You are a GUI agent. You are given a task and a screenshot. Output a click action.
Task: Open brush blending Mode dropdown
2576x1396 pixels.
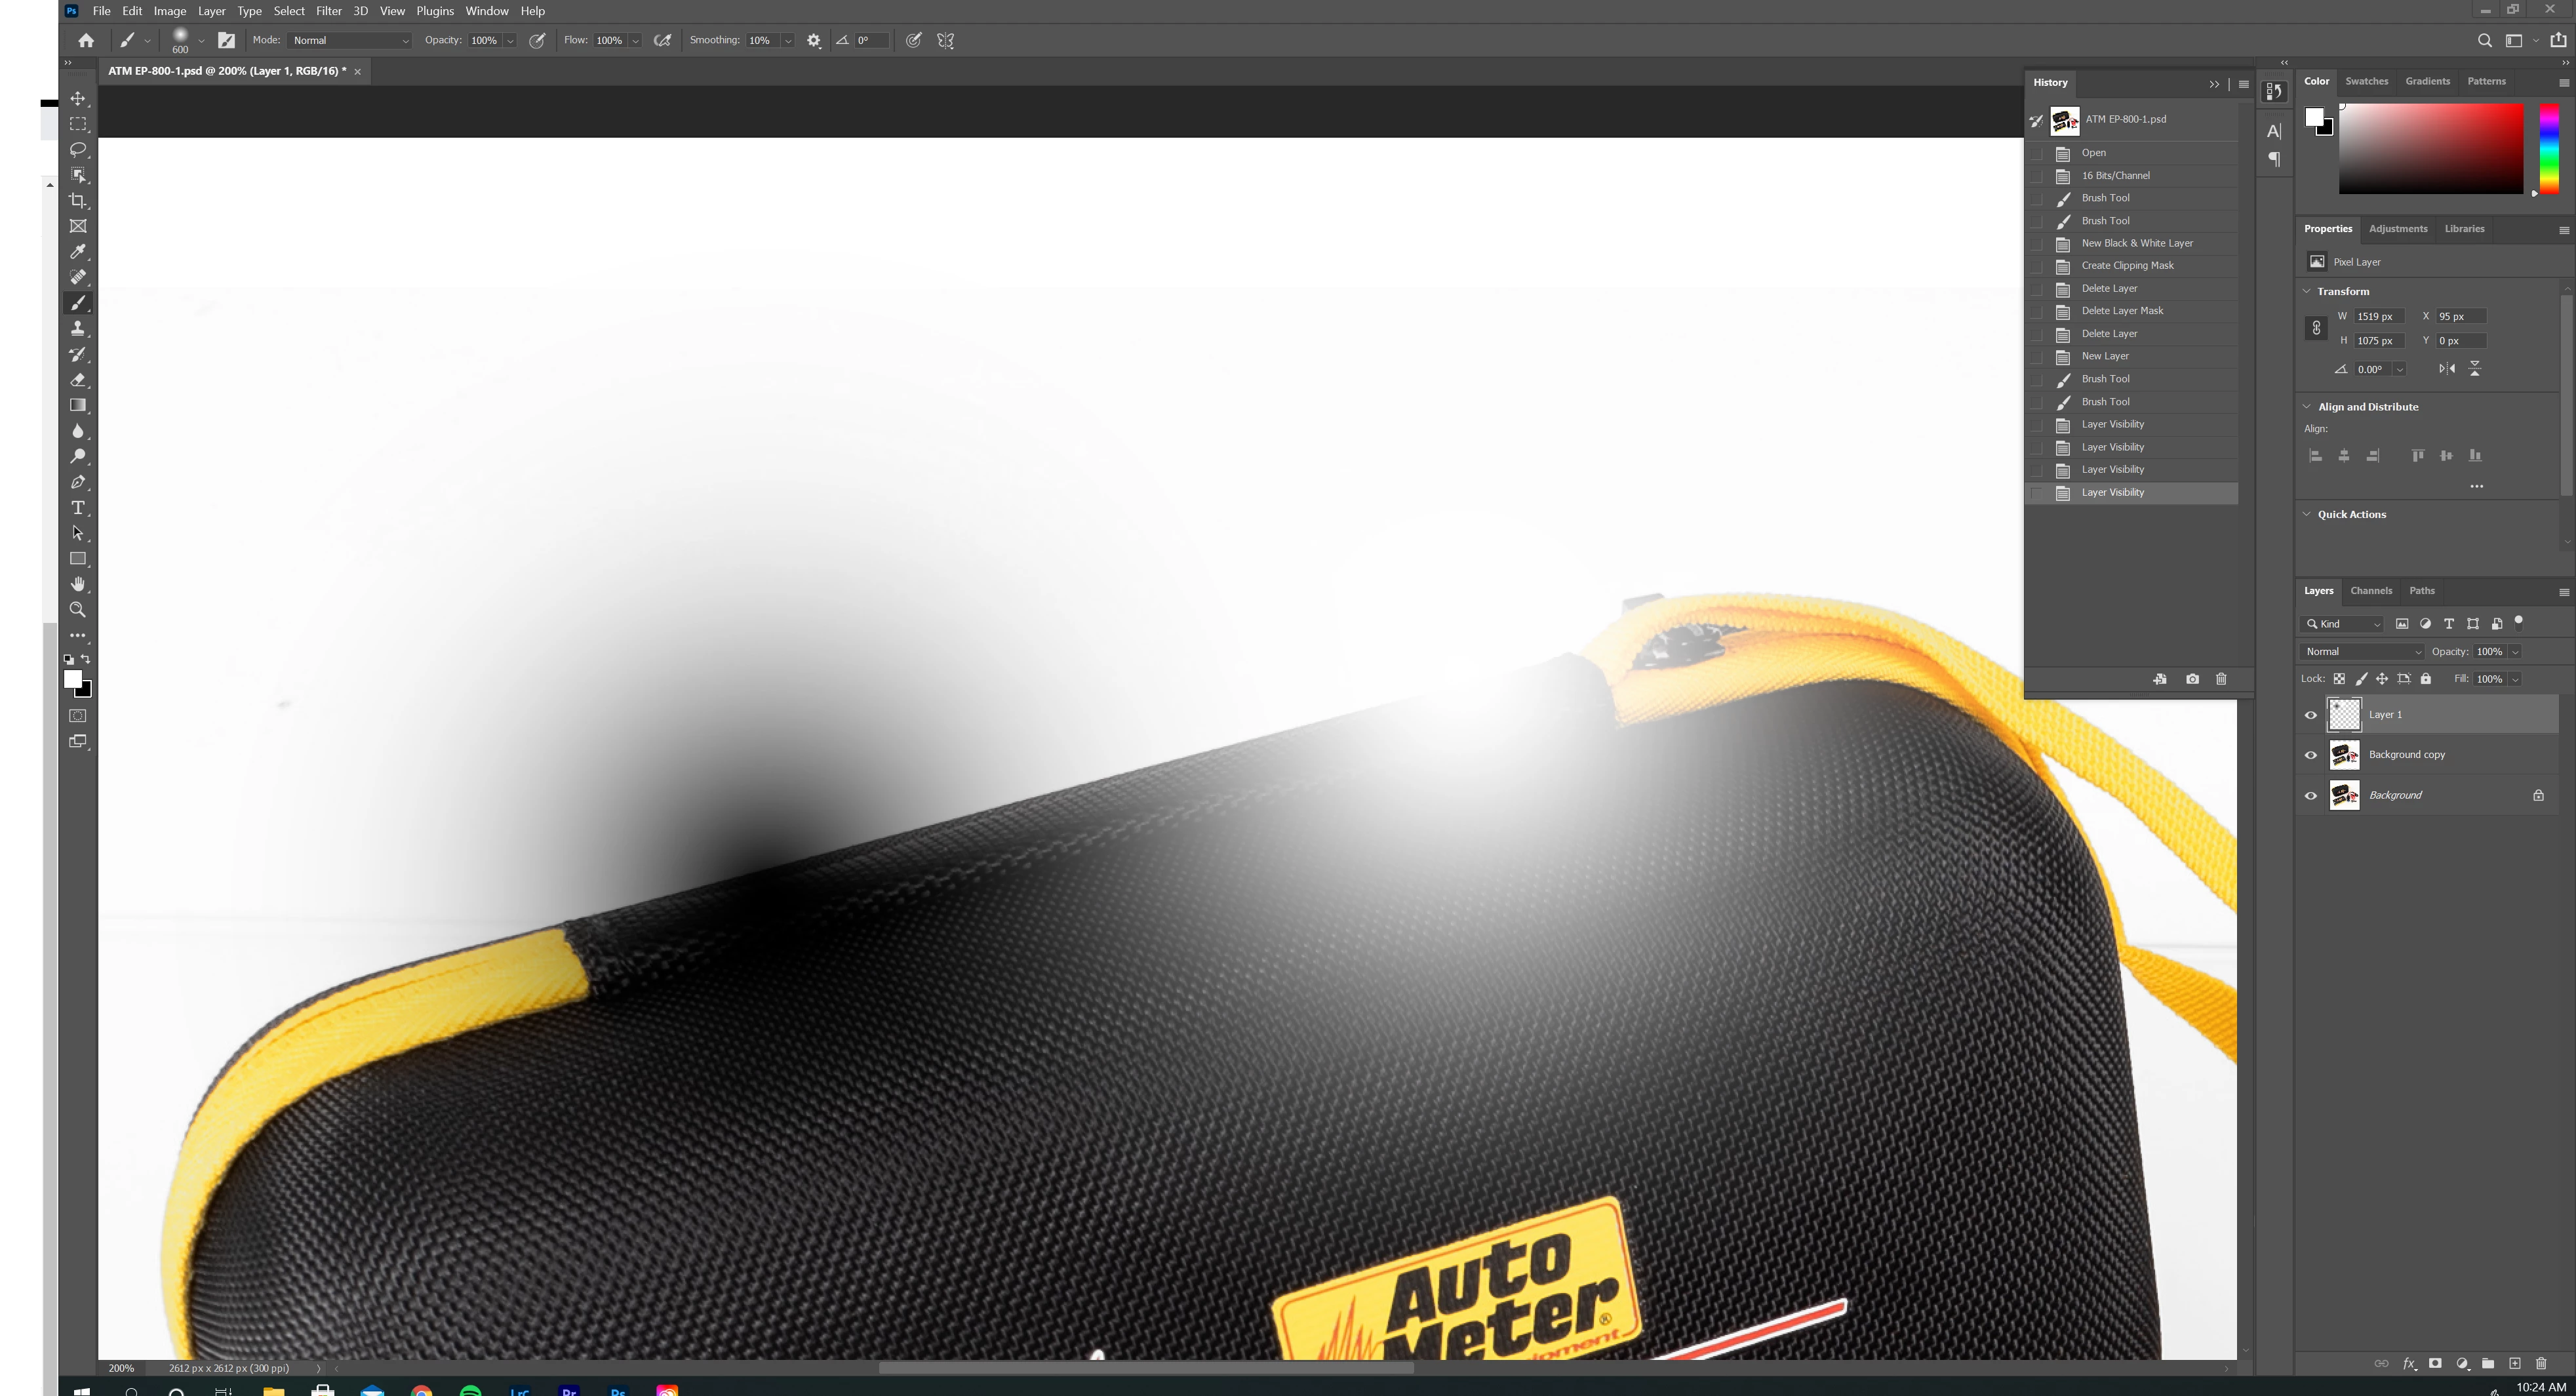click(x=350, y=41)
